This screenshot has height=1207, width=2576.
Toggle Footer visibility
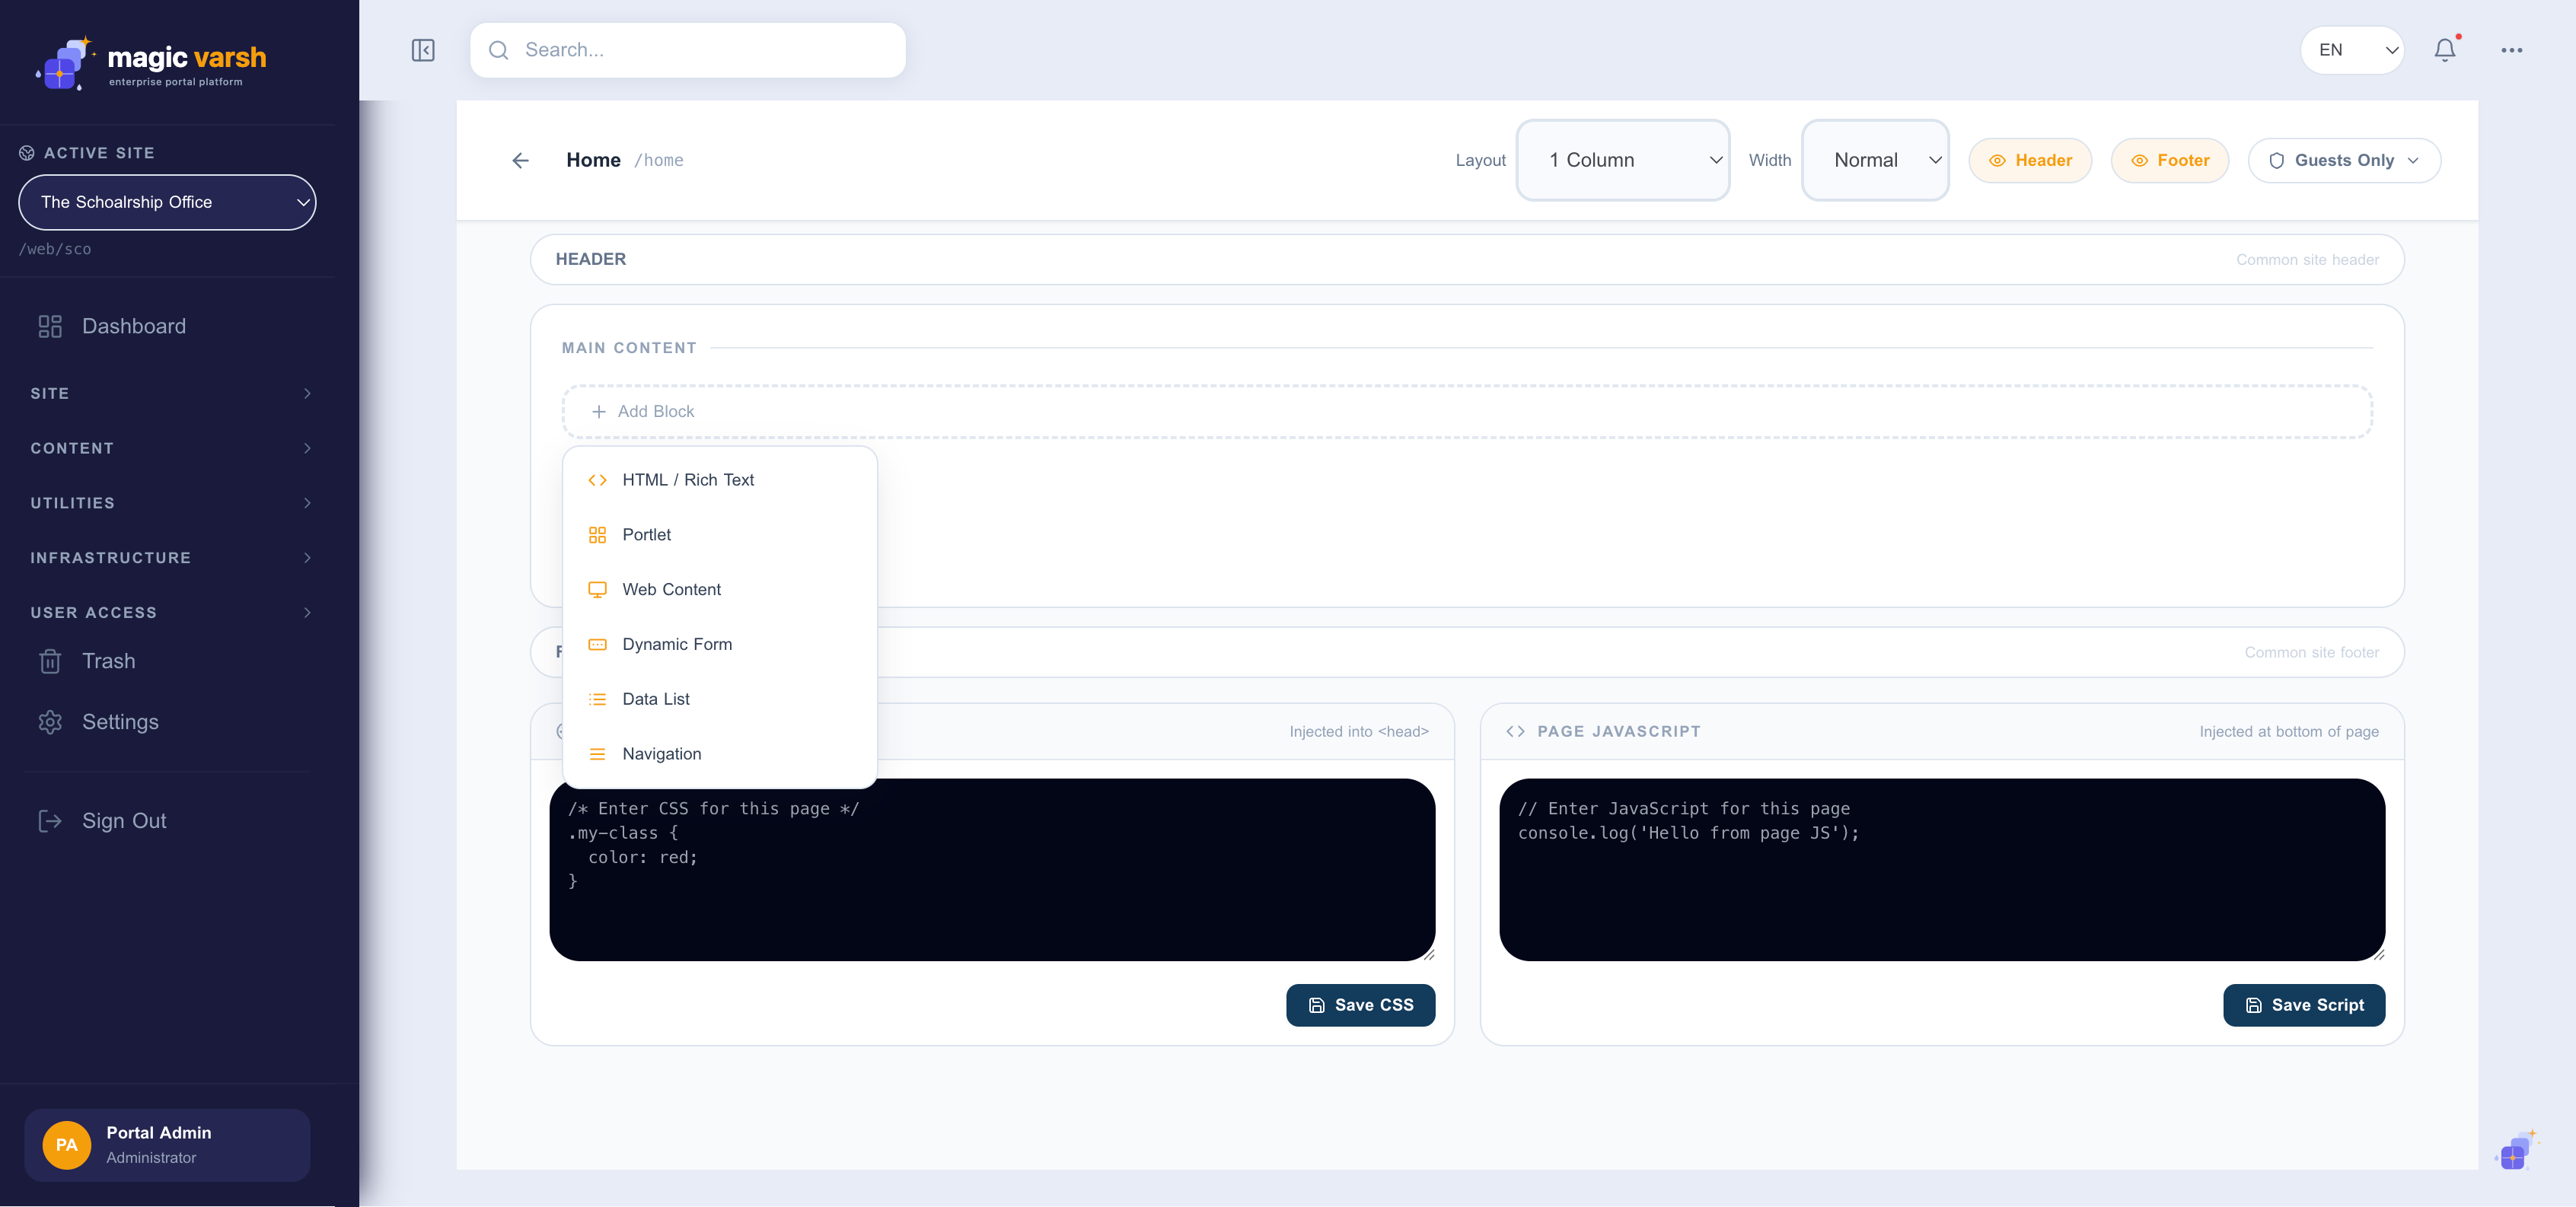(x=2169, y=160)
